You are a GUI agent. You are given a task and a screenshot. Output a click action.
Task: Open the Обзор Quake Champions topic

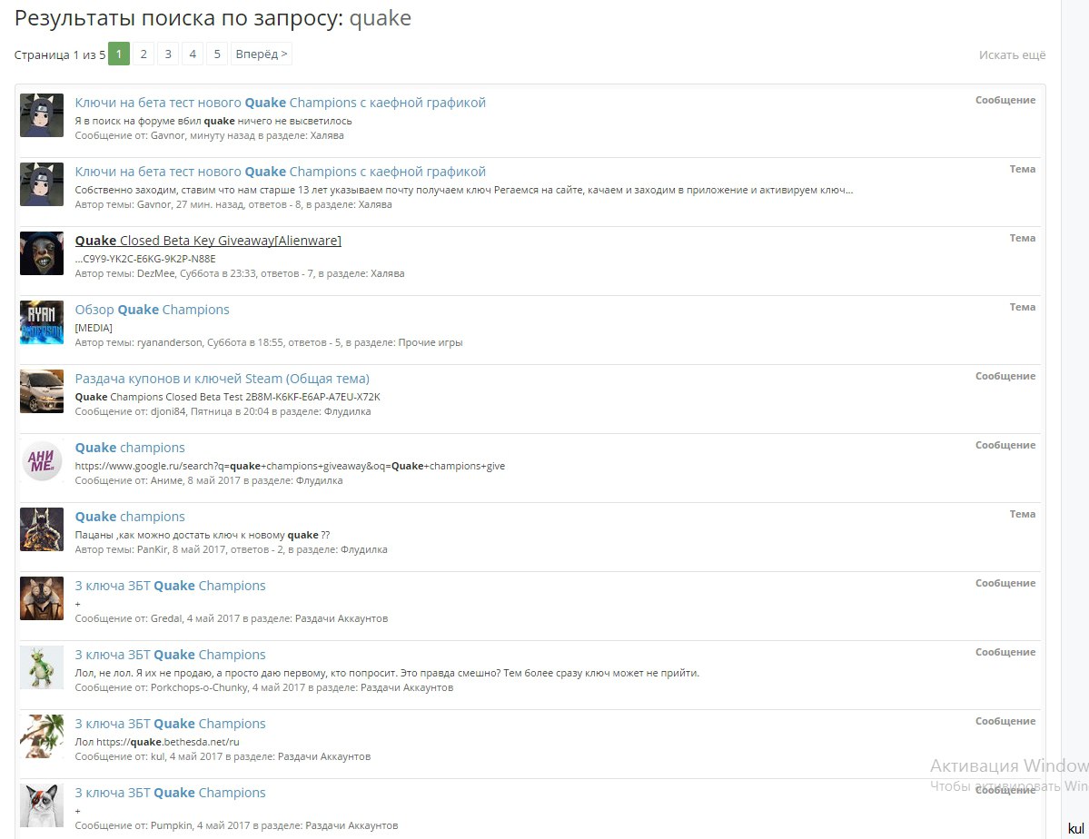(x=152, y=309)
